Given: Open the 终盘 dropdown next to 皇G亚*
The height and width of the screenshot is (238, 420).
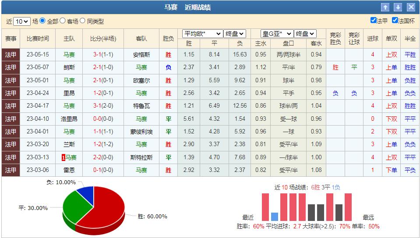Looking at the screenshot, I should (305, 34).
